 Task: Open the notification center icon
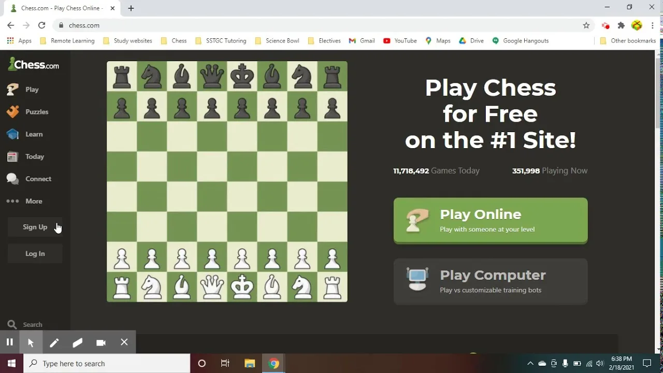pyautogui.click(x=647, y=363)
